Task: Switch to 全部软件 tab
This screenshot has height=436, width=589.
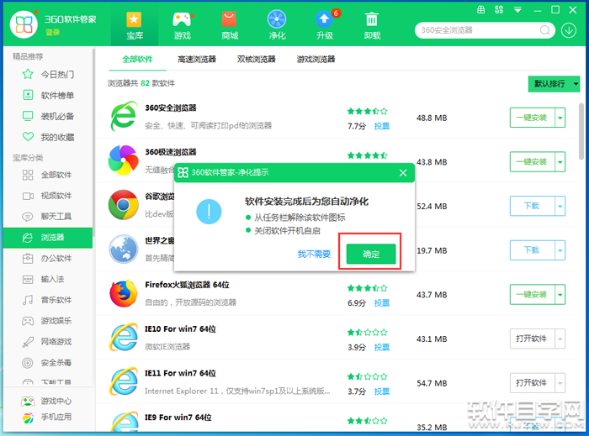Action: (x=137, y=60)
